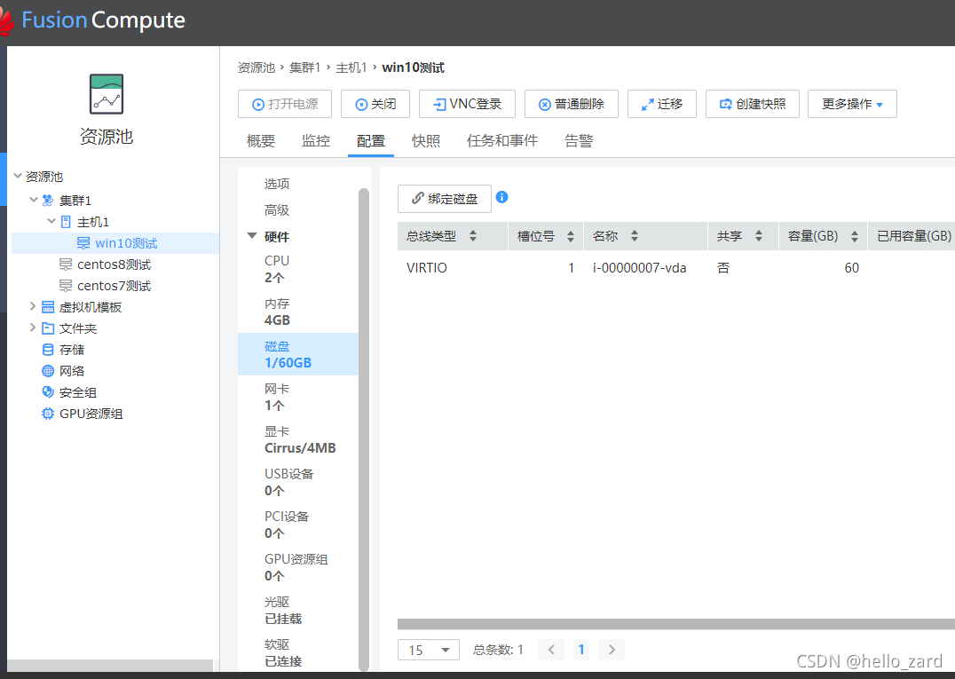Select the USB设备 hardware item

point(298,482)
